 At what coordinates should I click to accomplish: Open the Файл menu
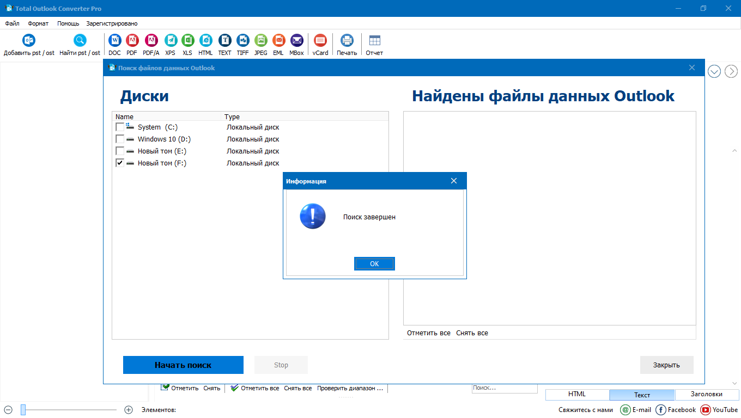click(x=12, y=23)
